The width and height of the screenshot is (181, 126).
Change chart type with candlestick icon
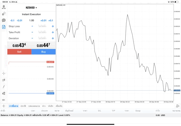pos(4,80)
